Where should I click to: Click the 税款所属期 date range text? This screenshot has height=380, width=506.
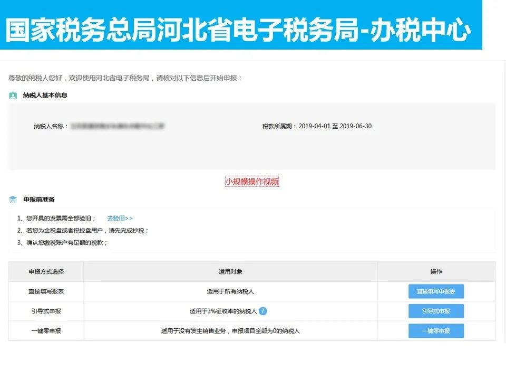click(x=335, y=126)
